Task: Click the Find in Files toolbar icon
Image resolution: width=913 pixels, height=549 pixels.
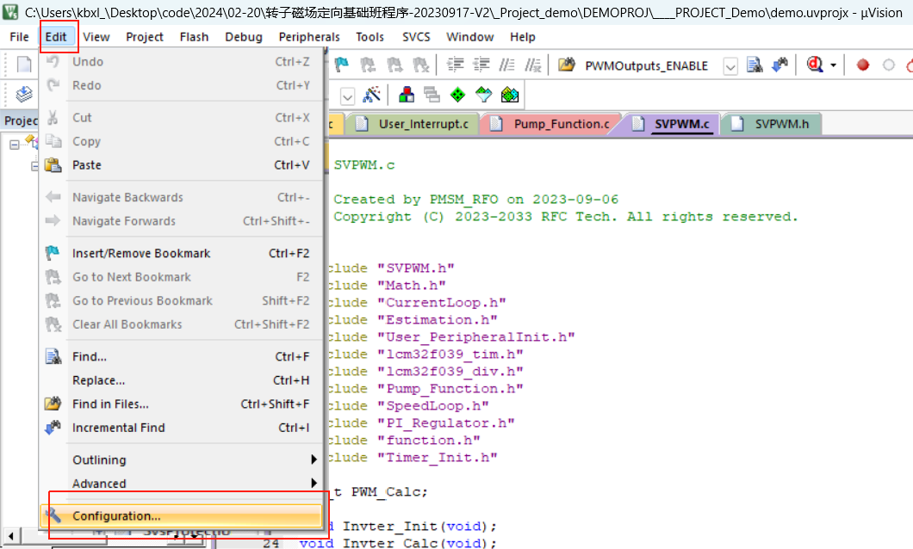Action: (567, 65)
